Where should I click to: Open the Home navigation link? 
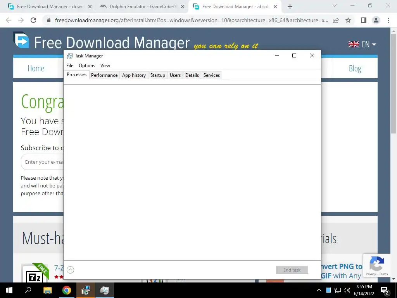36,68
